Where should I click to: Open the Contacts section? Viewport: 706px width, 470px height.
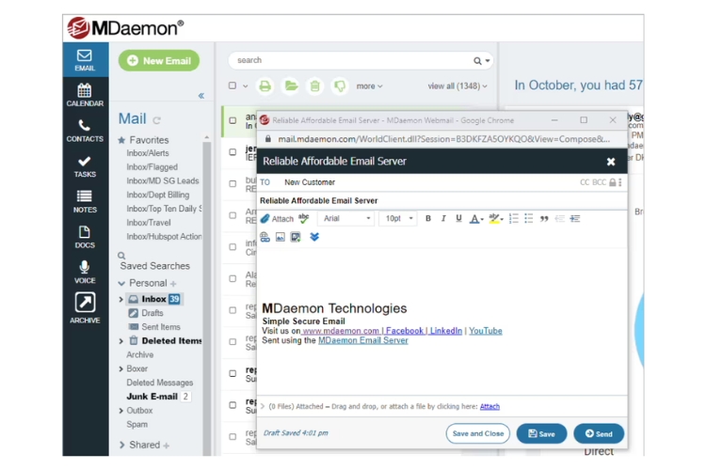pyautogui.click(x=85, y=131)
